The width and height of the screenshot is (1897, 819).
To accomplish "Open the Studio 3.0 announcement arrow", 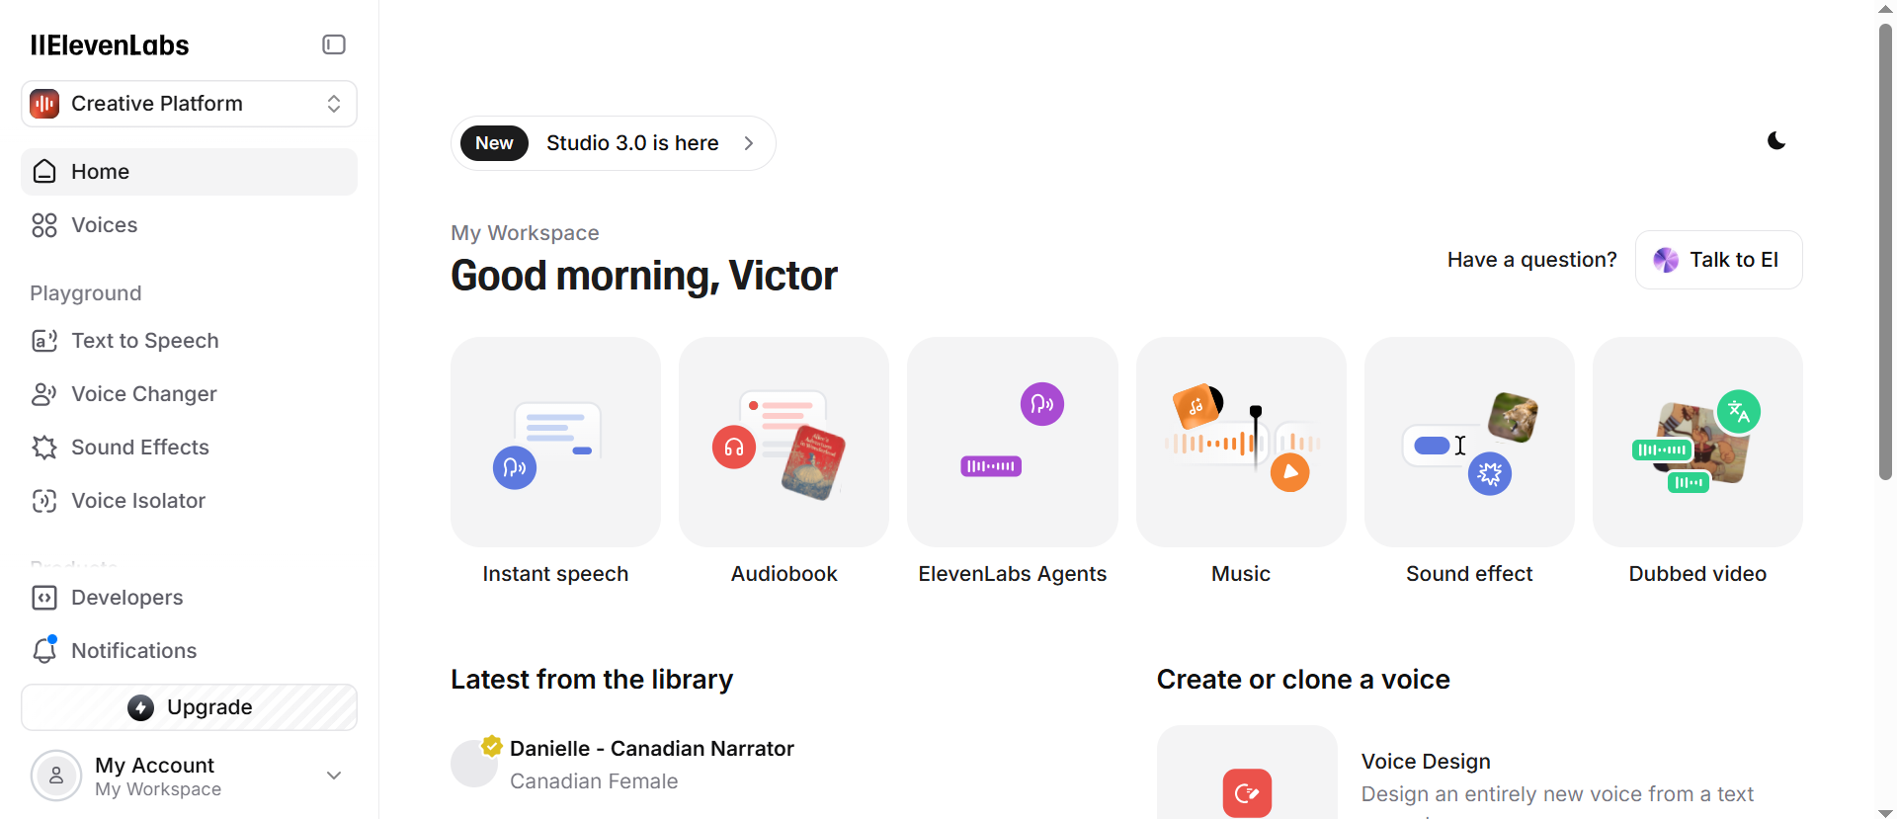I will [x=749, y=143].
